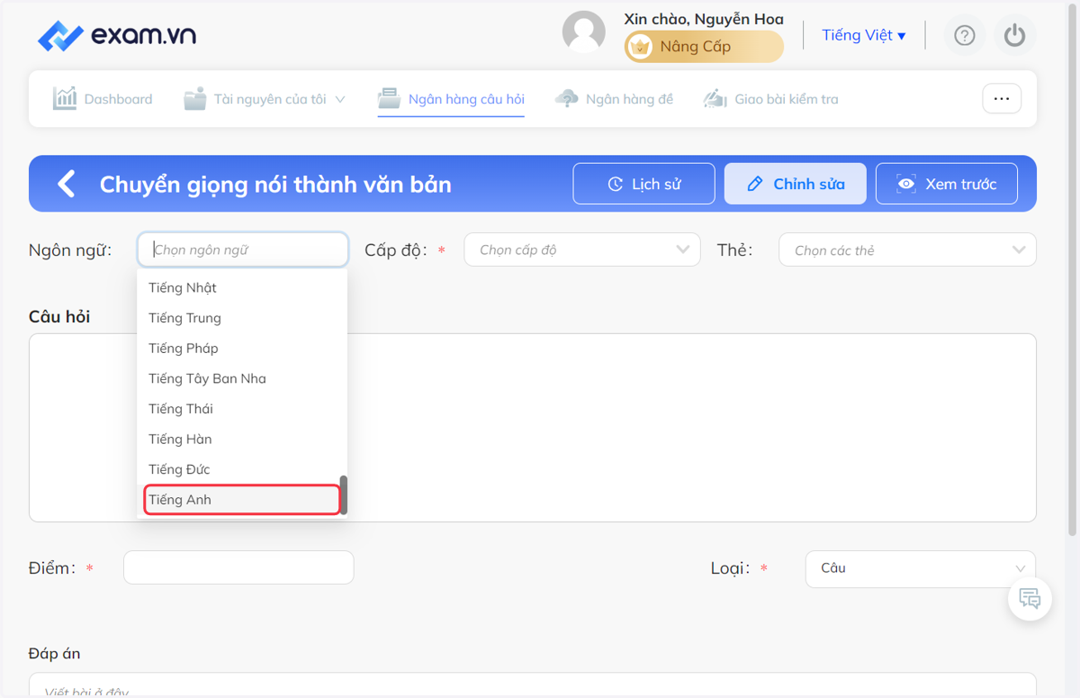Select Tiếng Anh from language list

coord(242,500)
